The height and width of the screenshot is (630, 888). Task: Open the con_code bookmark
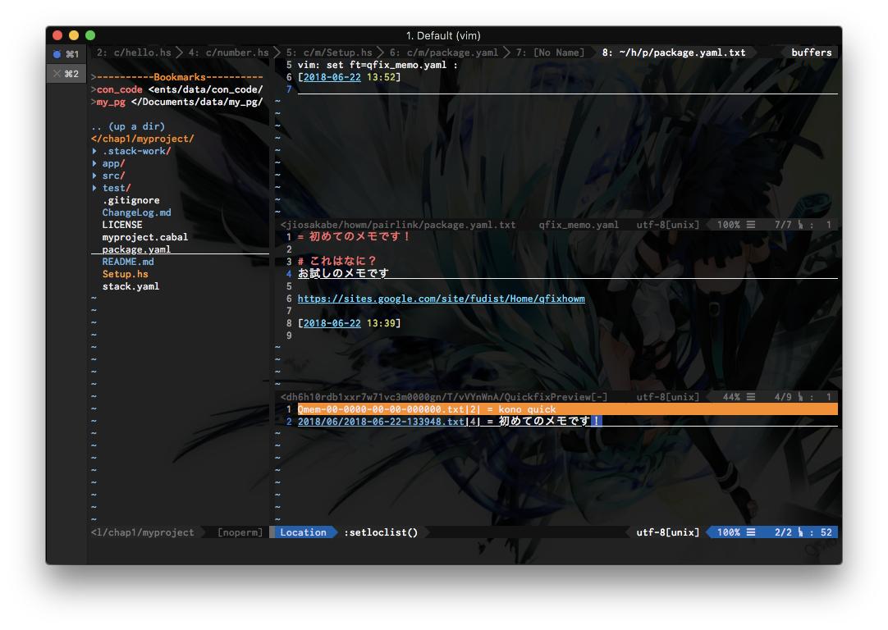pos(120,89)
